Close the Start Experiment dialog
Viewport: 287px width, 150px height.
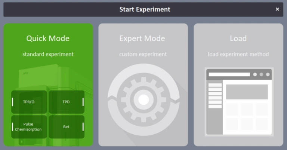point(277,9)
